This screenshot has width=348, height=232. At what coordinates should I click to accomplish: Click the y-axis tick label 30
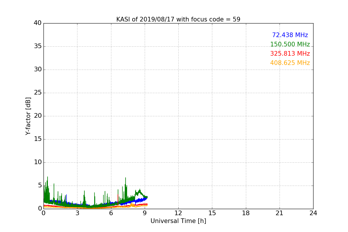coord(38,70)
